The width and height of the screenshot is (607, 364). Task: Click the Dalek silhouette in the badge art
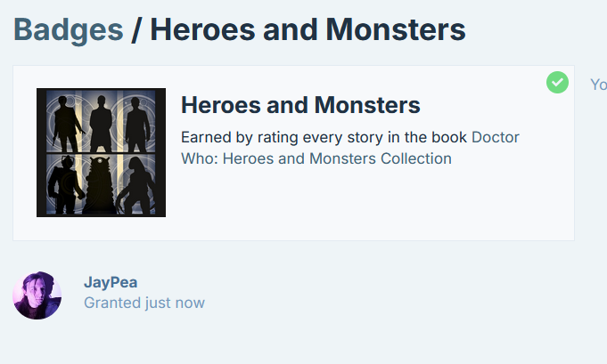point(100,185)
